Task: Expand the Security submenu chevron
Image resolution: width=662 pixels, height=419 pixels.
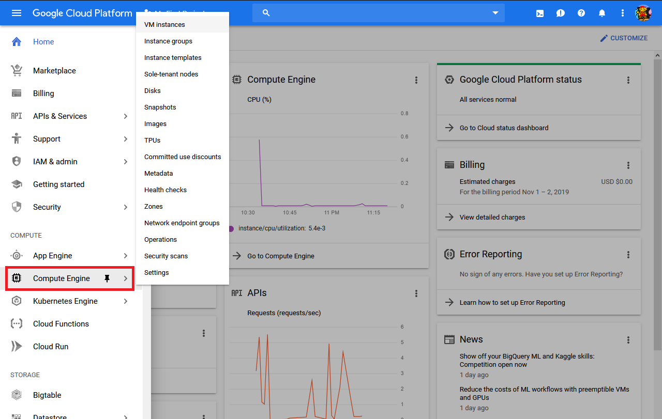Action: pos(126,207)
